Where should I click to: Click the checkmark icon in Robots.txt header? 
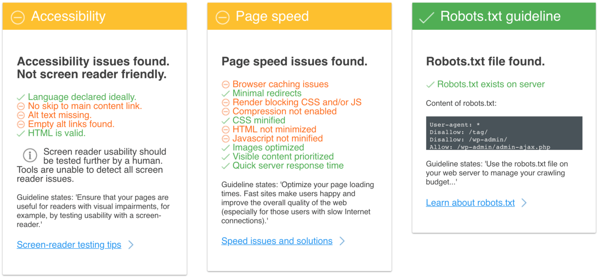coord(427,16)
